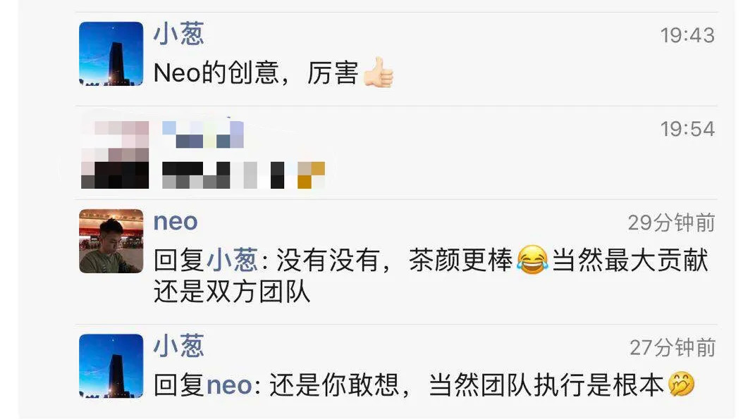
Task: Click the 19:43 timestamp
Action: [687, 35]
